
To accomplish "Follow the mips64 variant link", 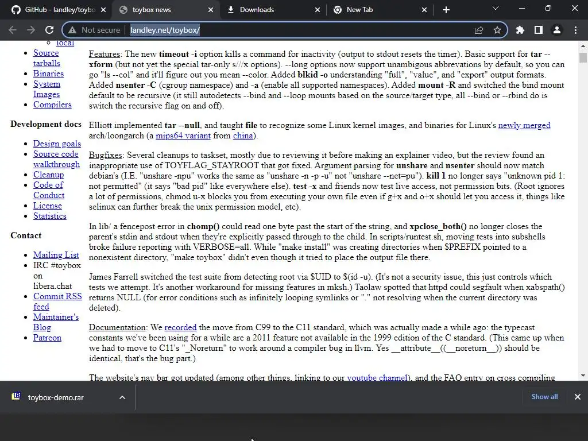I will pyautogui.click(x=183, y=136).
